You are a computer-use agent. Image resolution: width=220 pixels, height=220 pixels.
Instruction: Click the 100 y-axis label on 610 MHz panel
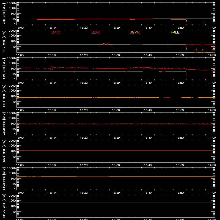[13, 69]
